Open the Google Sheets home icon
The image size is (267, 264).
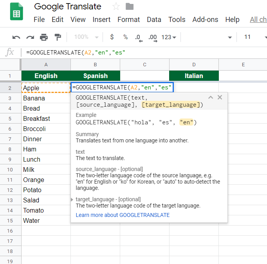point(16,14)
